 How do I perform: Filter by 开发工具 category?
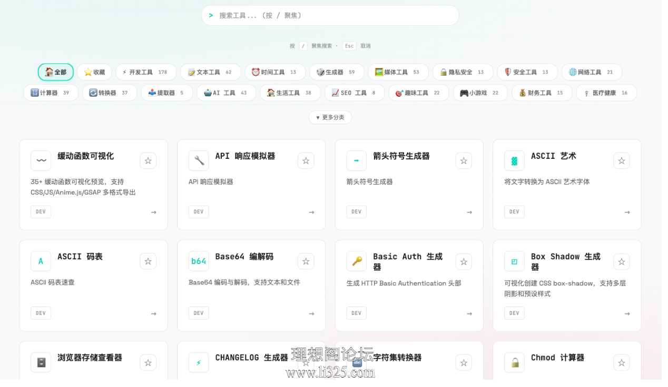(x=146, y=72)
